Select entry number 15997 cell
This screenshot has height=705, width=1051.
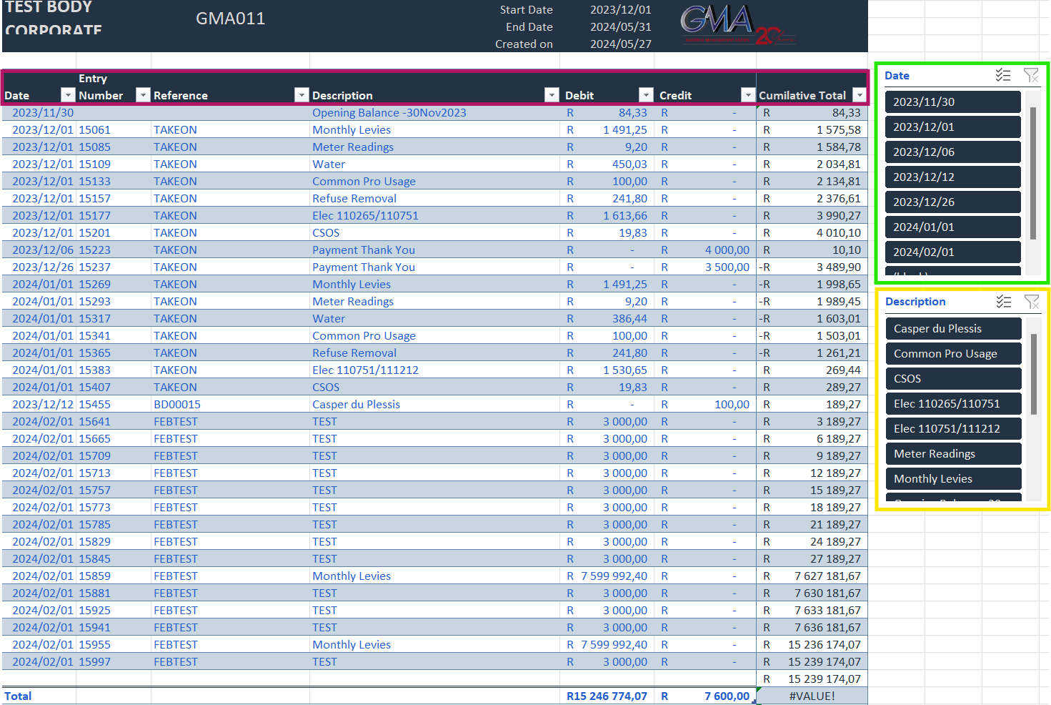point(113,661)
